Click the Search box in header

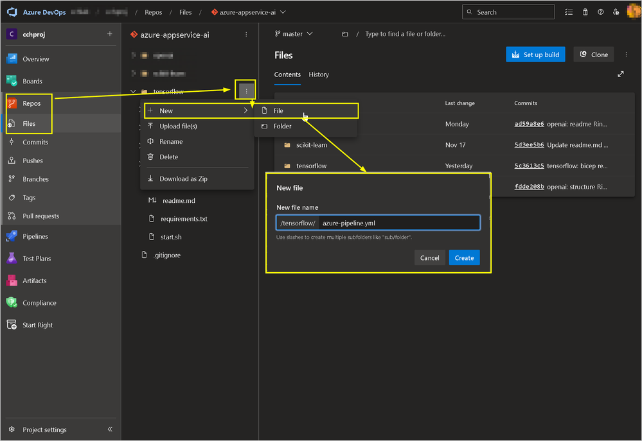508,12
